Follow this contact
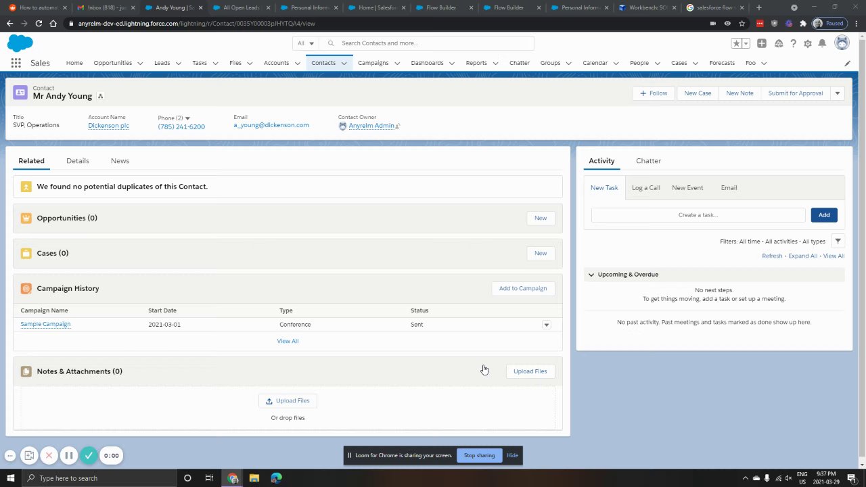Viewport: 866px width, 487px height. pos(654,93)
